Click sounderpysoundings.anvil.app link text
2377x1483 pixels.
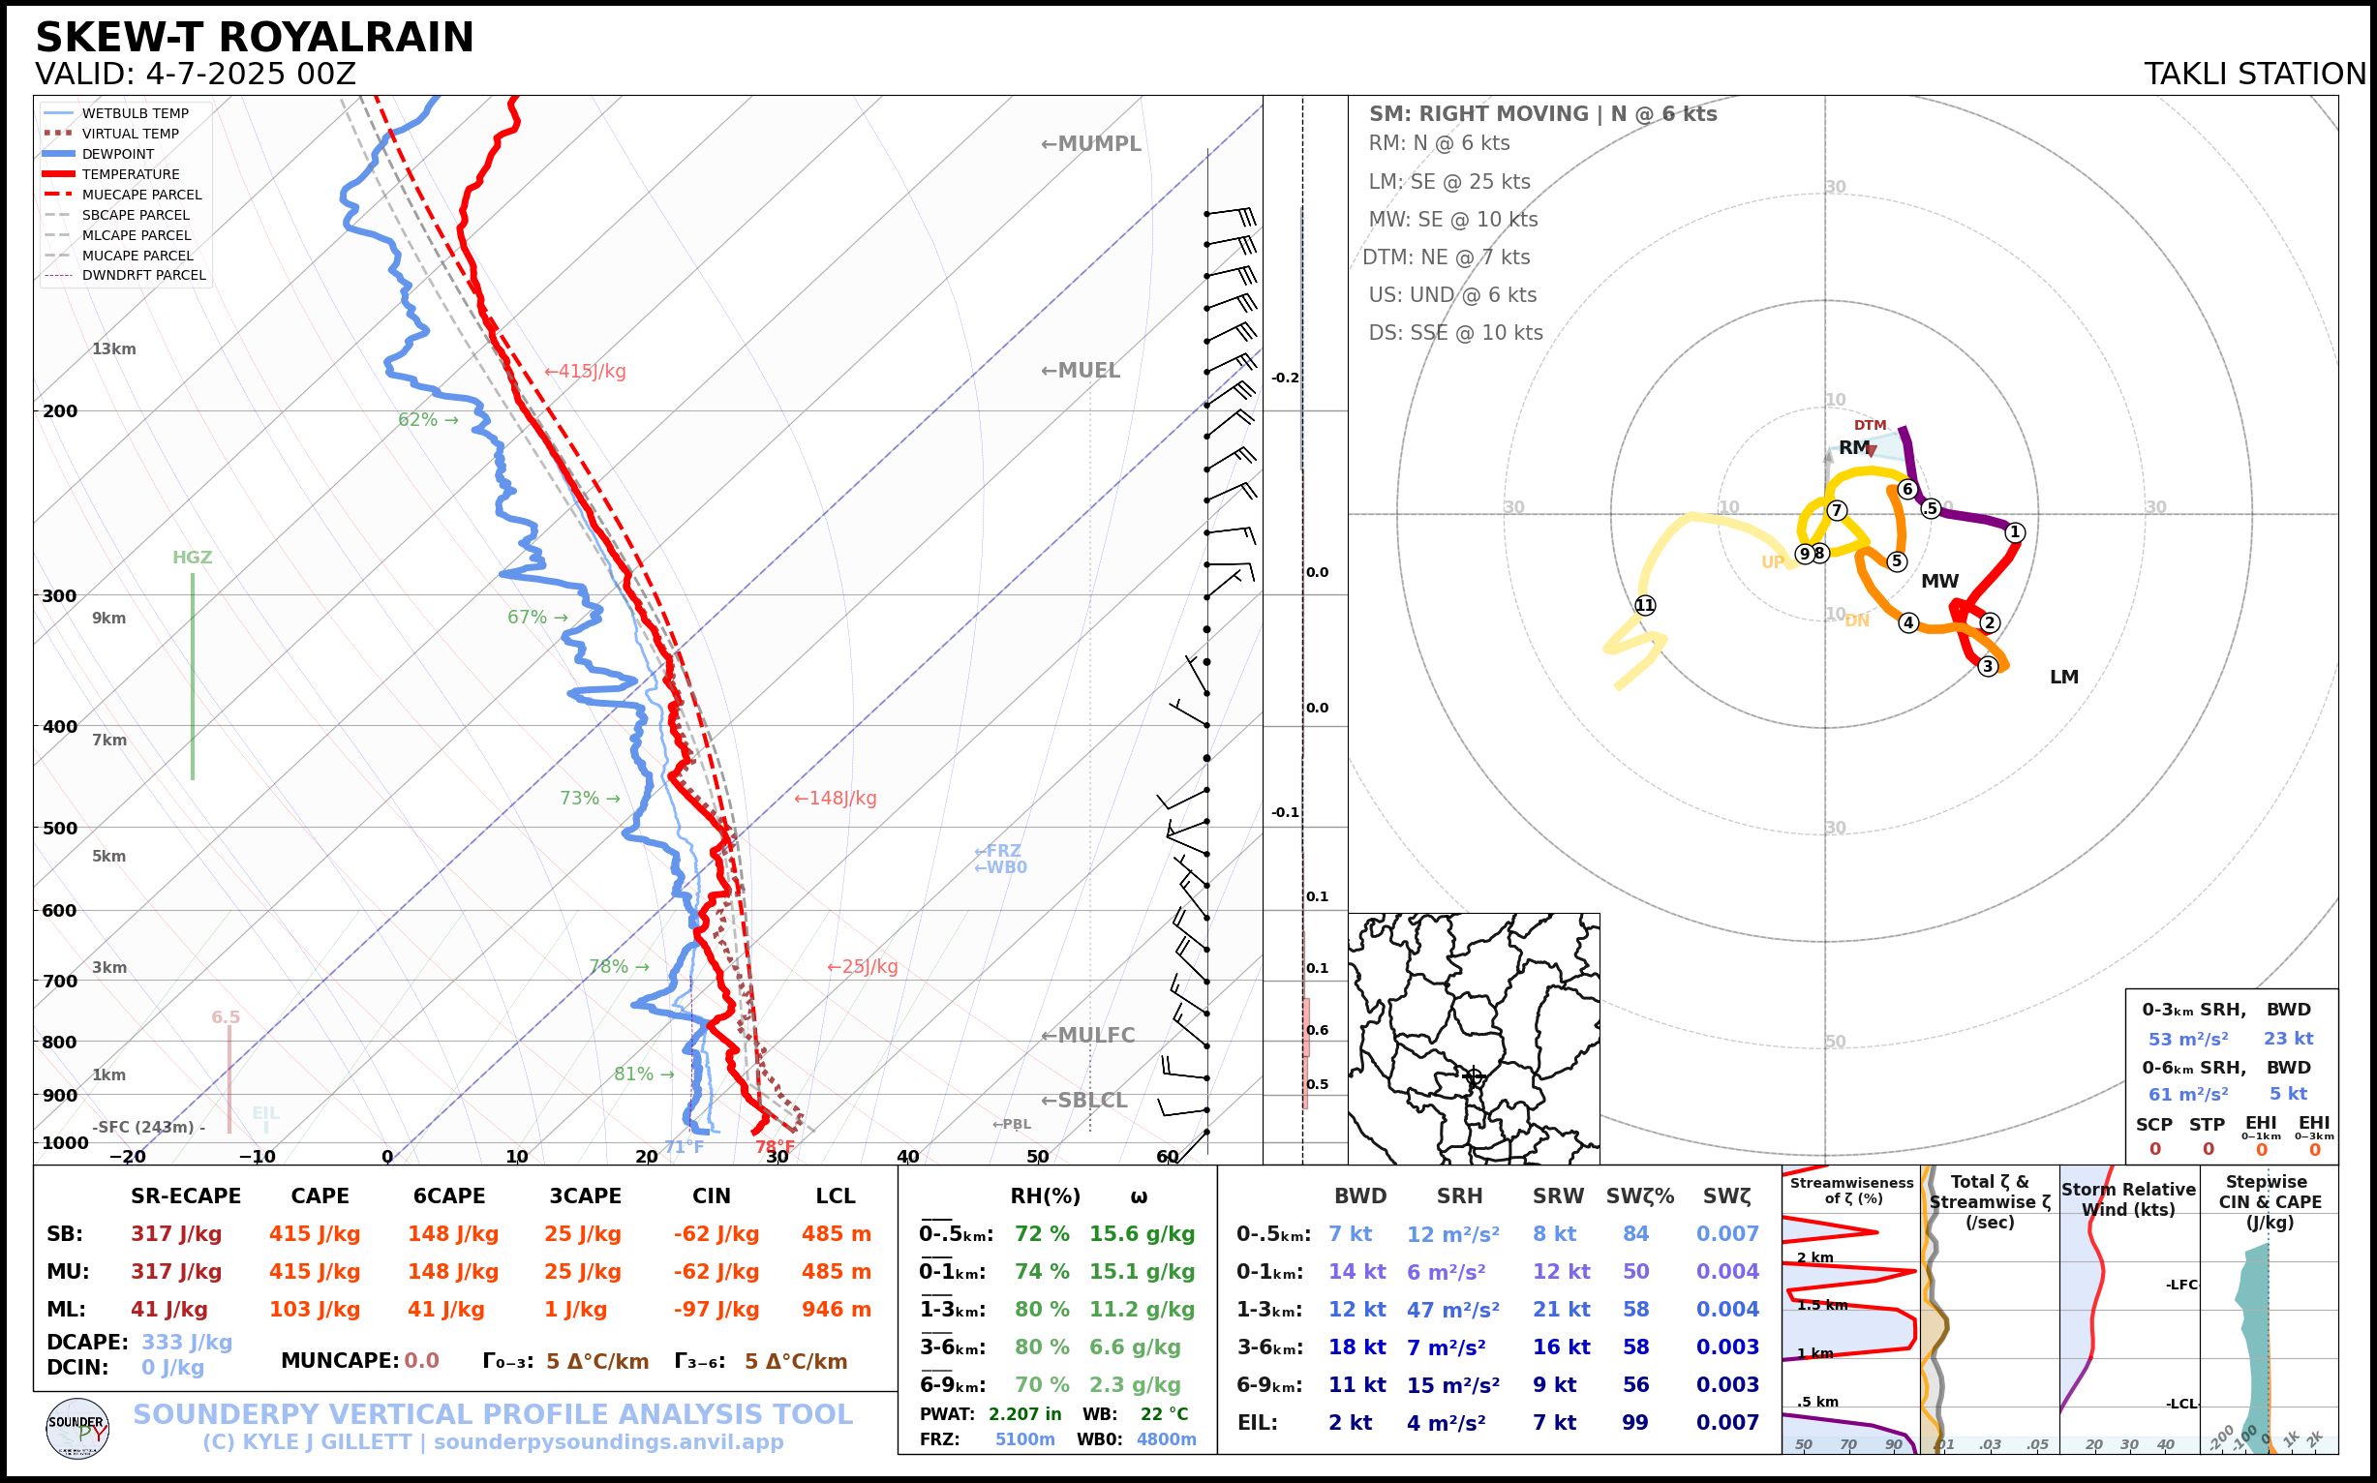point(608,1441)
